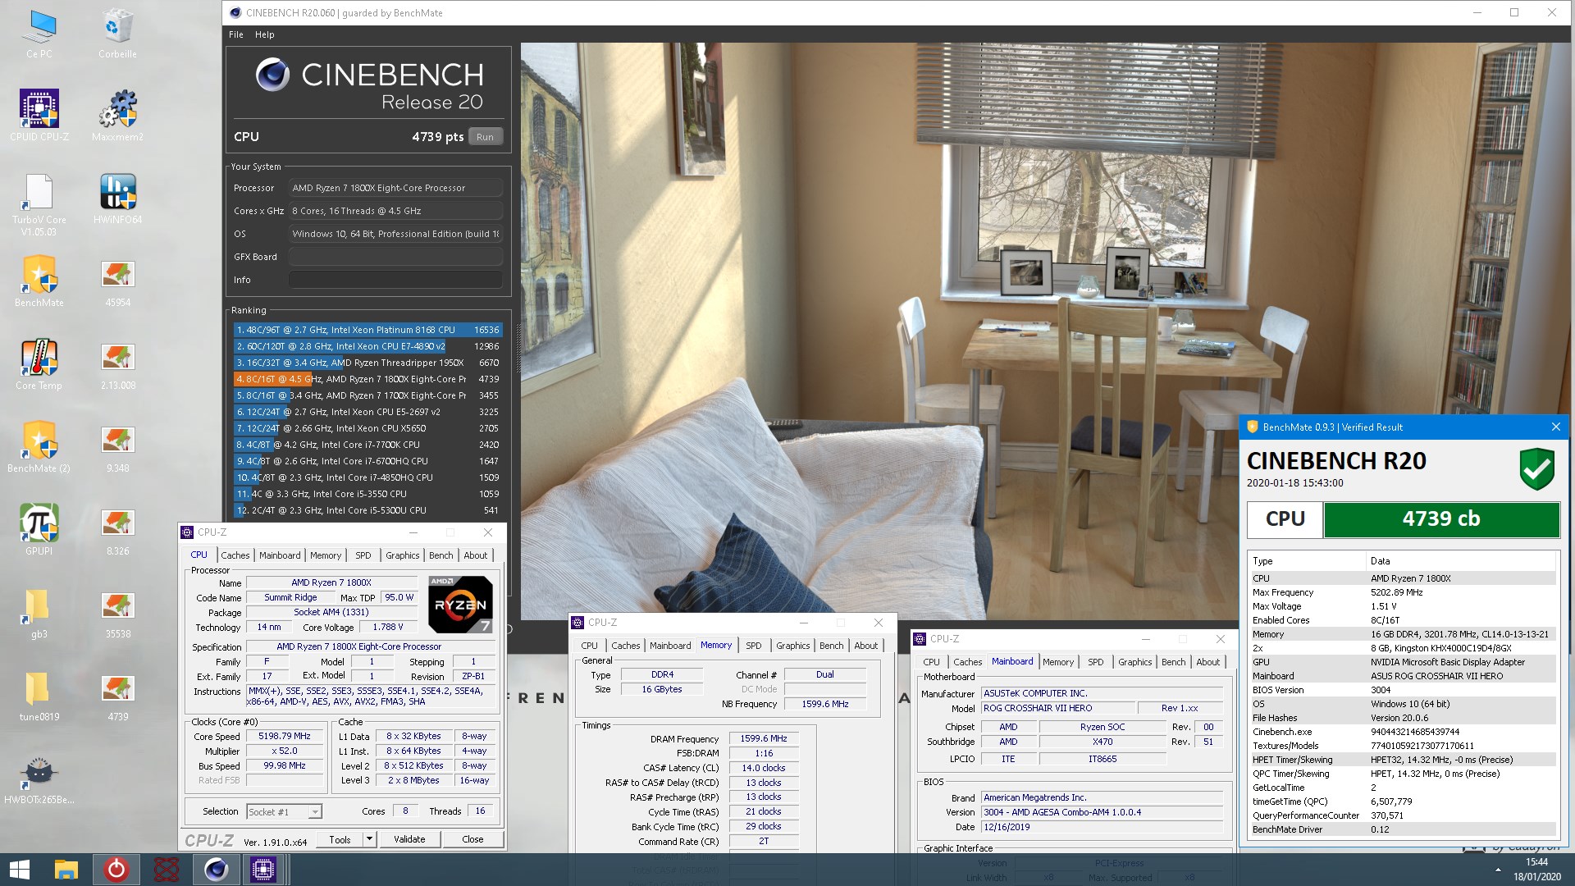Open the TurboV Core V1.05.03 shortcut

point(39,204)
